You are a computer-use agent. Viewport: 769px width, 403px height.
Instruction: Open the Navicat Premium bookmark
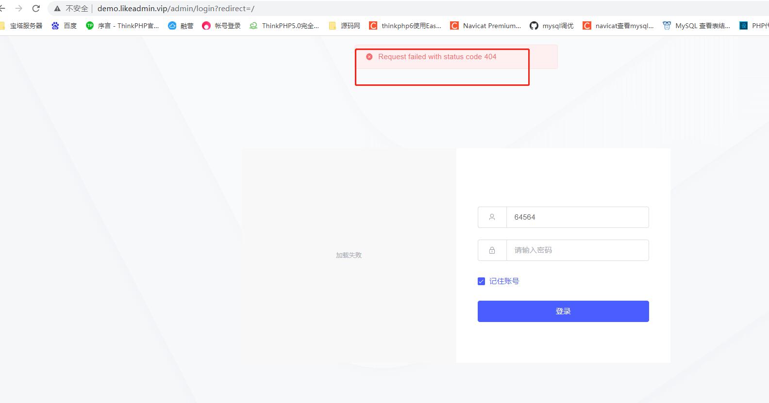pyautogui.click(x=485, y=26)
